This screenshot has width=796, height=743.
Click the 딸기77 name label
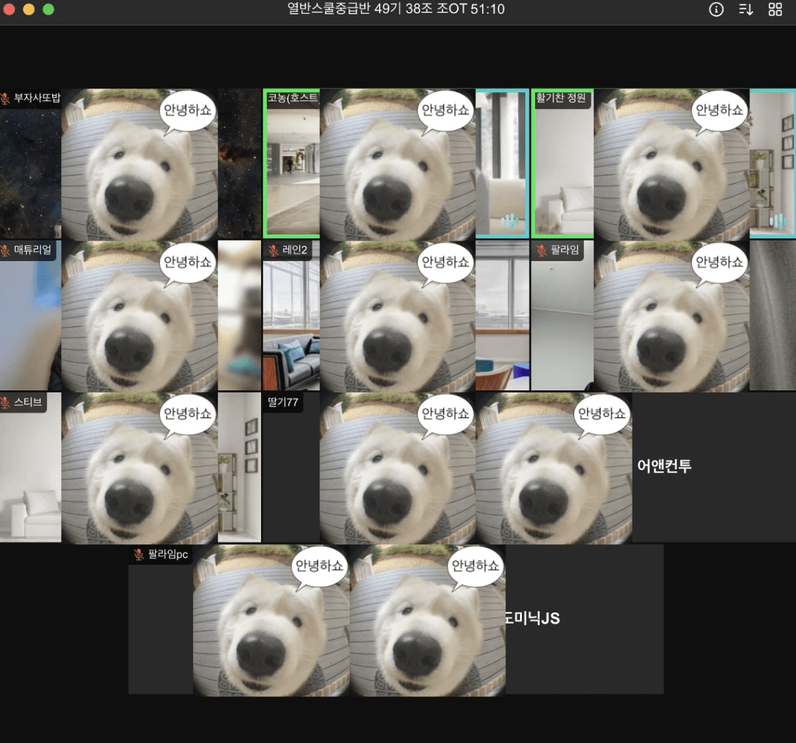pyautogui.click(x=283, y=403)
